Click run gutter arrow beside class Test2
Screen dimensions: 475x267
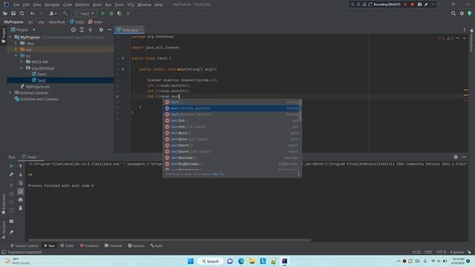click(123, 58)
